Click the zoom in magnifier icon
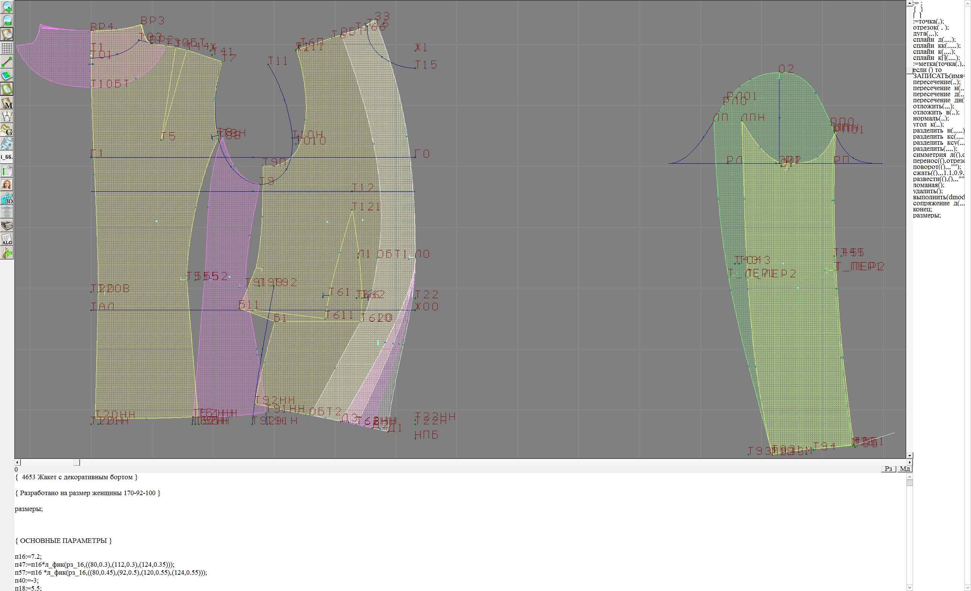The height and width of the screenshot is (591, 971). click(7, 7)
